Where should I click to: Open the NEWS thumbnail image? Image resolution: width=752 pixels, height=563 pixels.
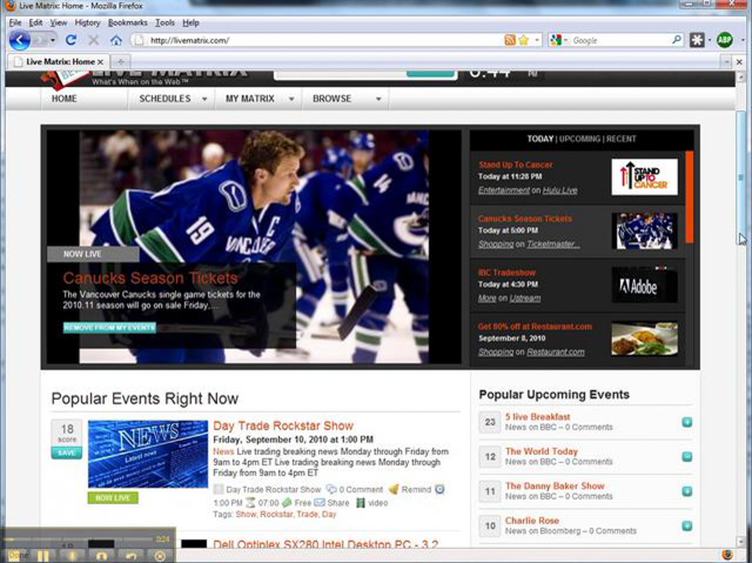148,454
